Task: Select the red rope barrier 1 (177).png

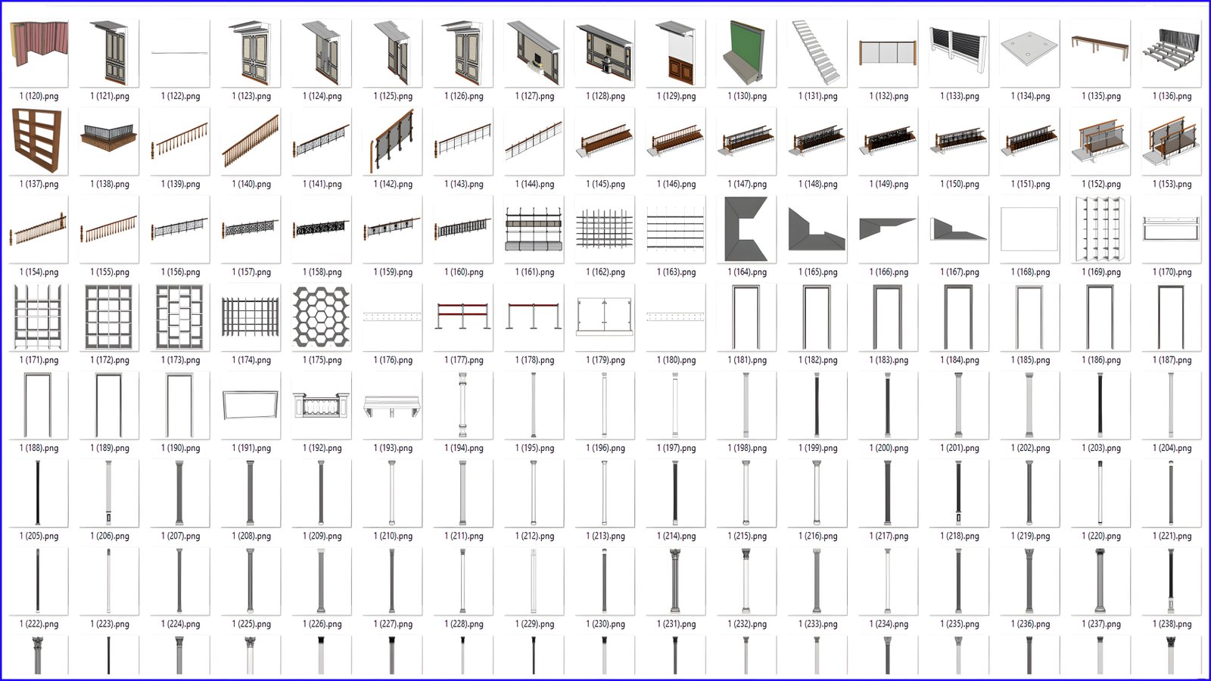Action: 463,317
